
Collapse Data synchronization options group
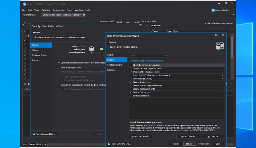point(131,61)
